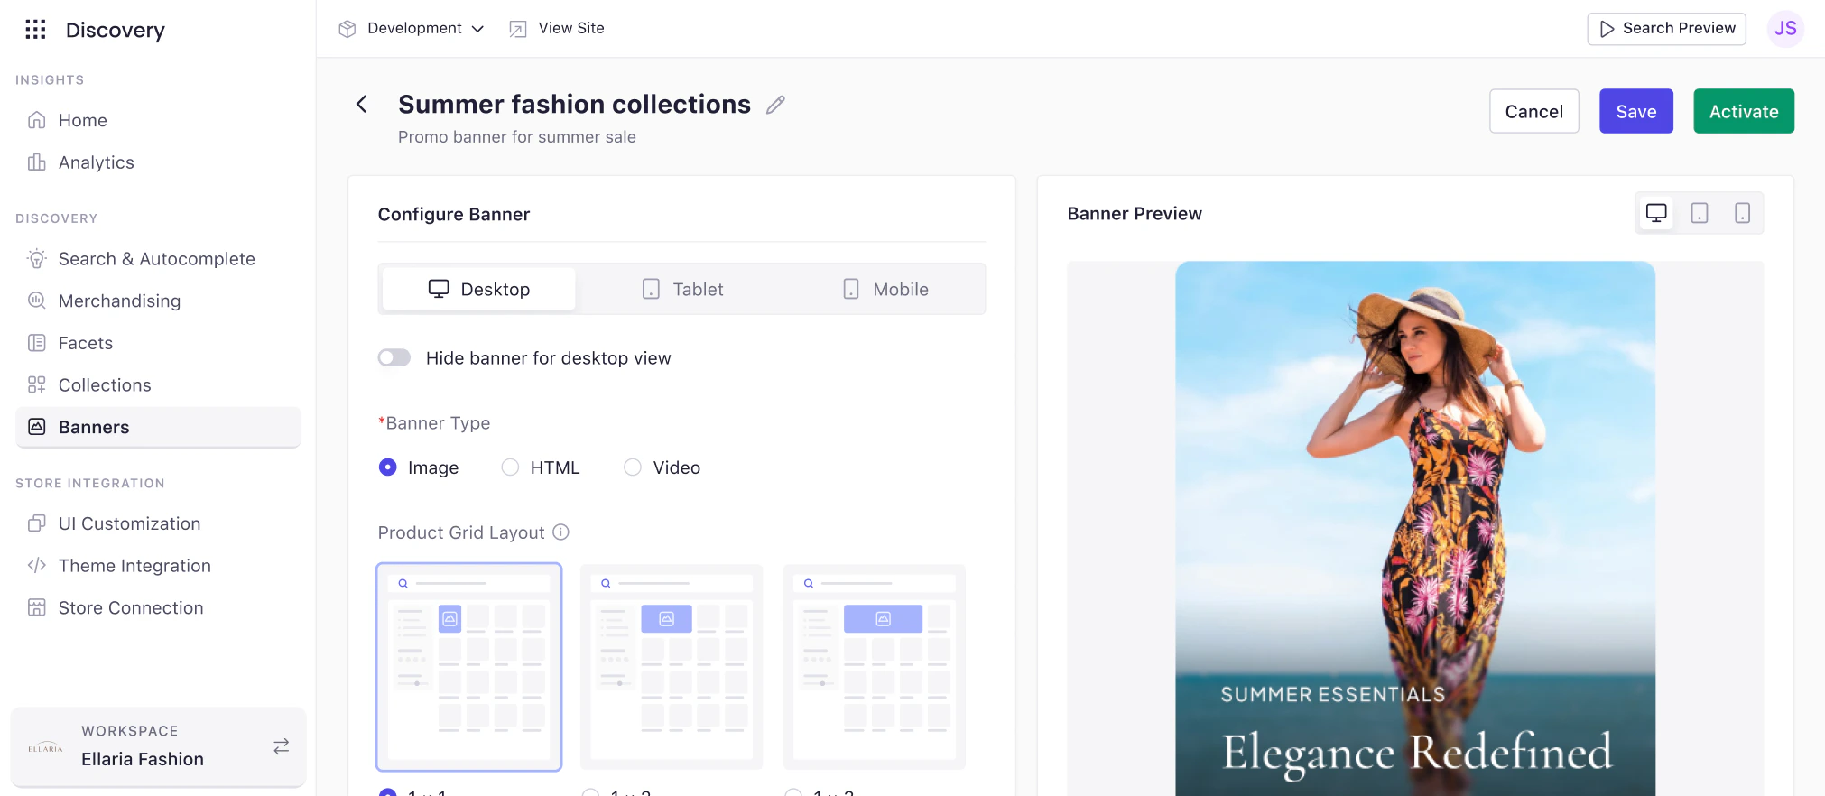This screenshot has width=1825, height=796.
Task: Click the Save button
Action: click(x=1636, y=111)
